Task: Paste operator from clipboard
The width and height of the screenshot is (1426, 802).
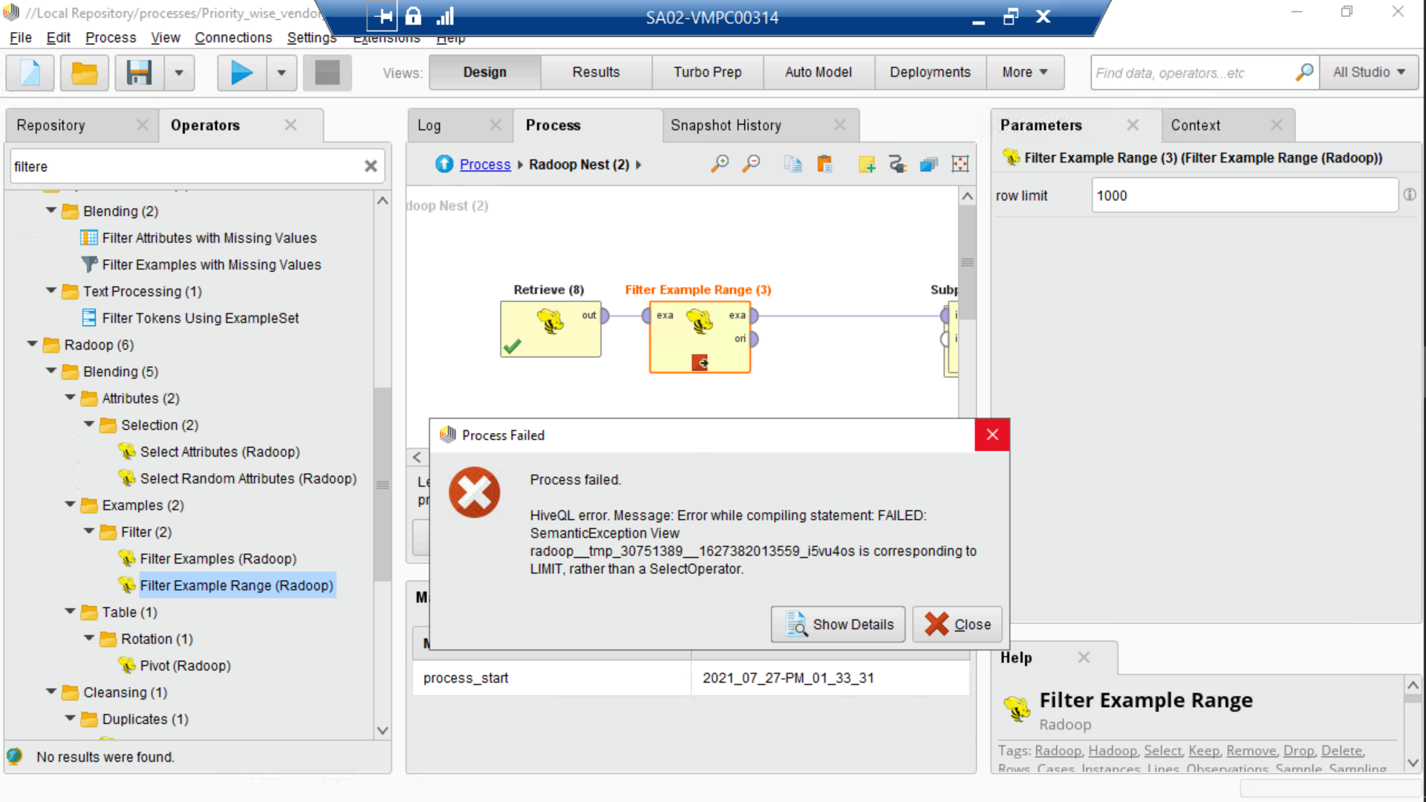Action: click(824, 164)
